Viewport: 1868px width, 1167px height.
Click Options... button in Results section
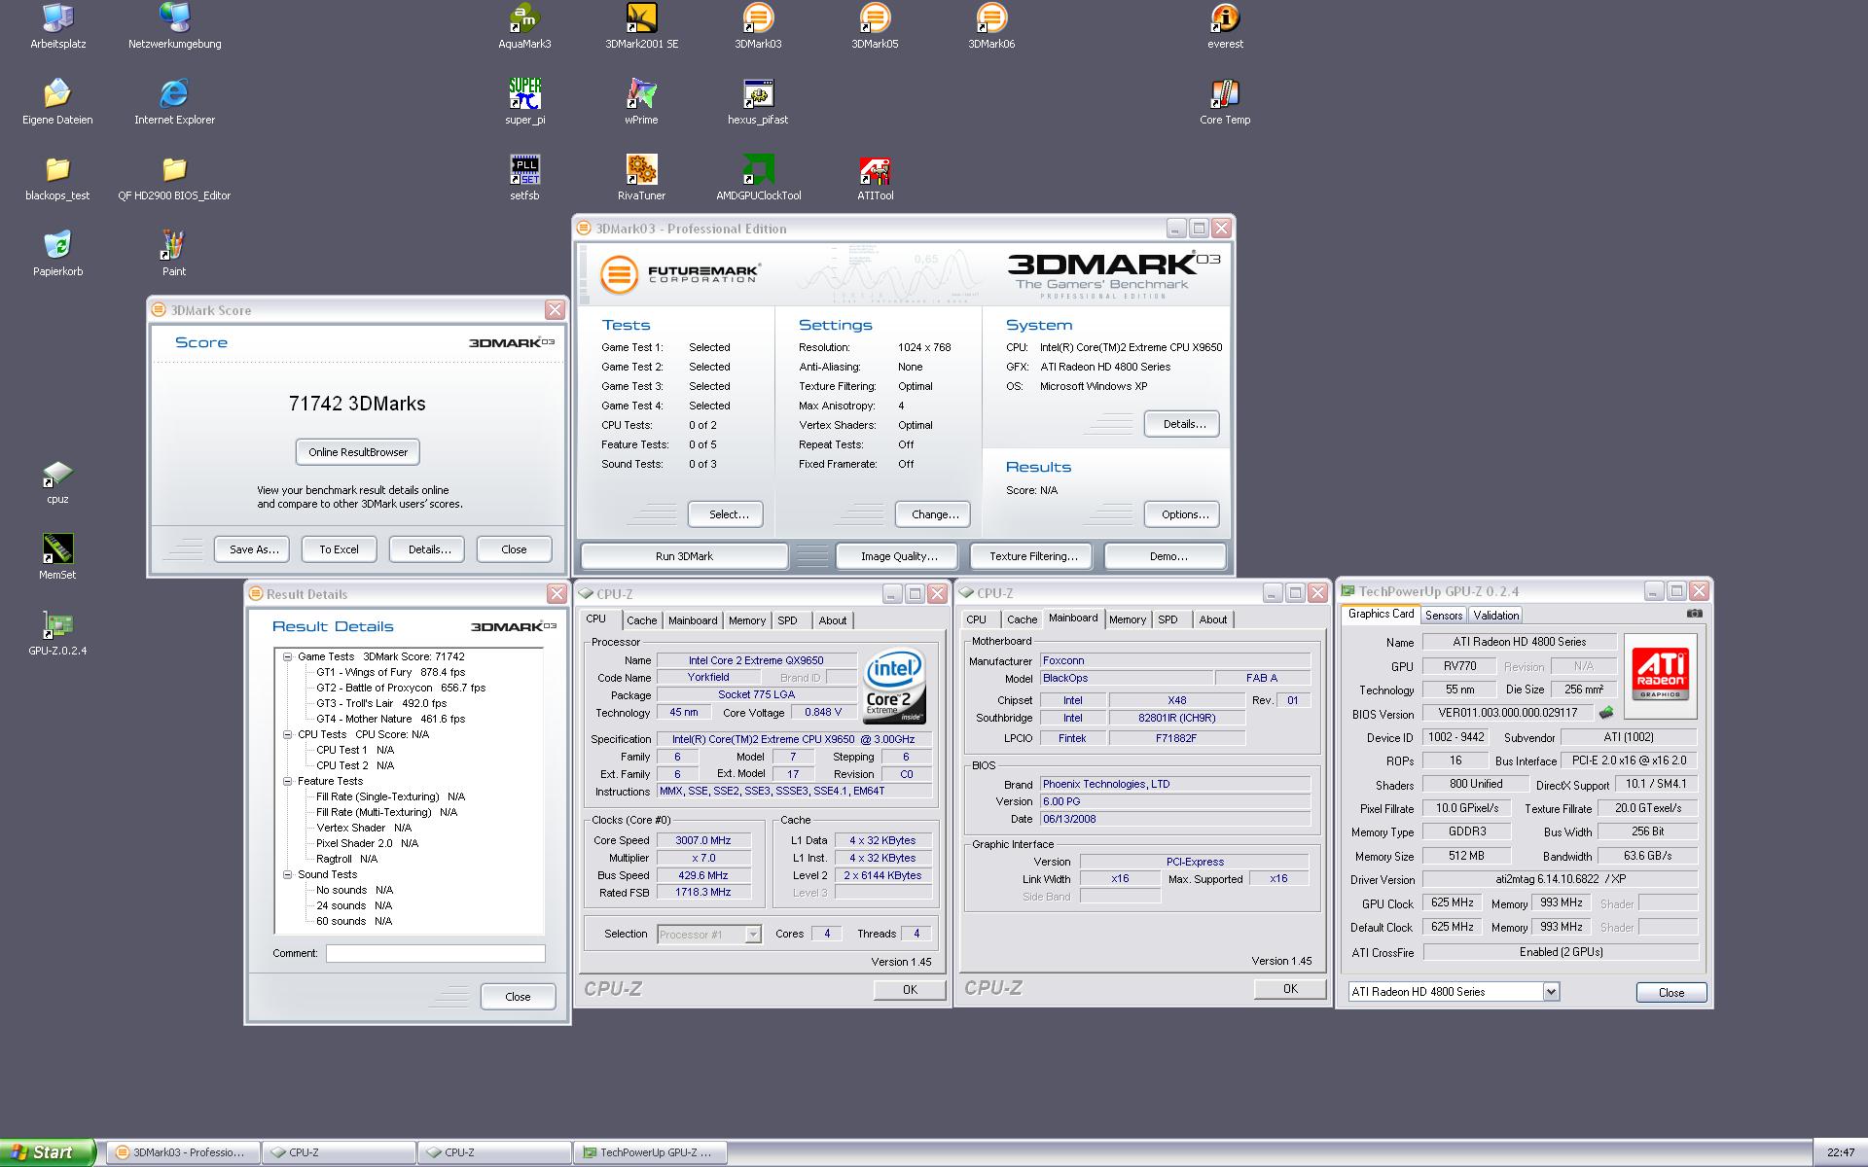tap(1183, 514)
